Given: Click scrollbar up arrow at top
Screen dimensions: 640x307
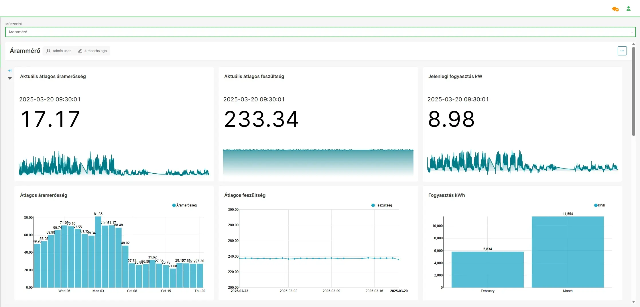Looking at the screenshot, I should click(633, 44).
